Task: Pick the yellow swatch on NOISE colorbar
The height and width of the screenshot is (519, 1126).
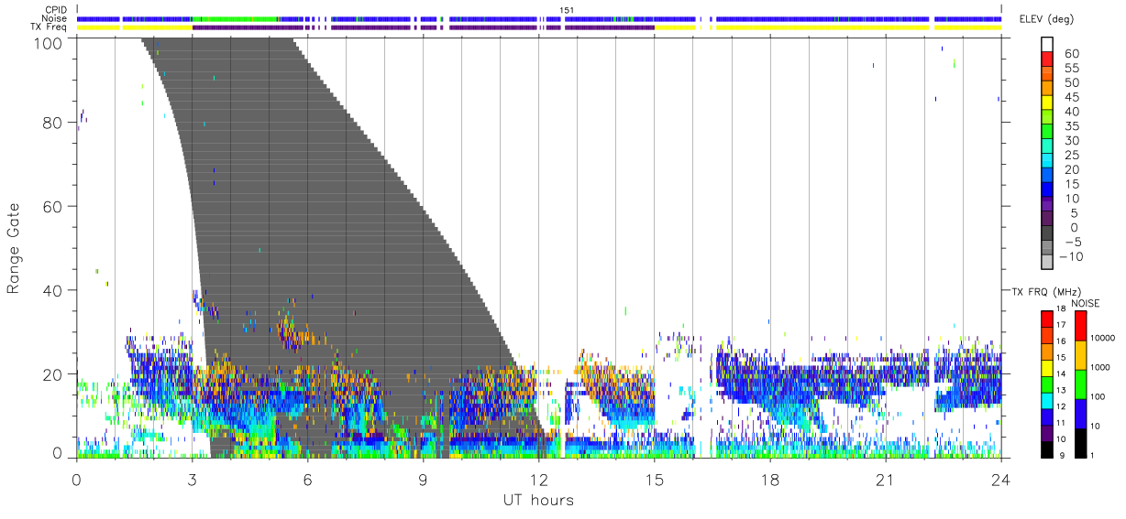Action: coord(1082,355)
